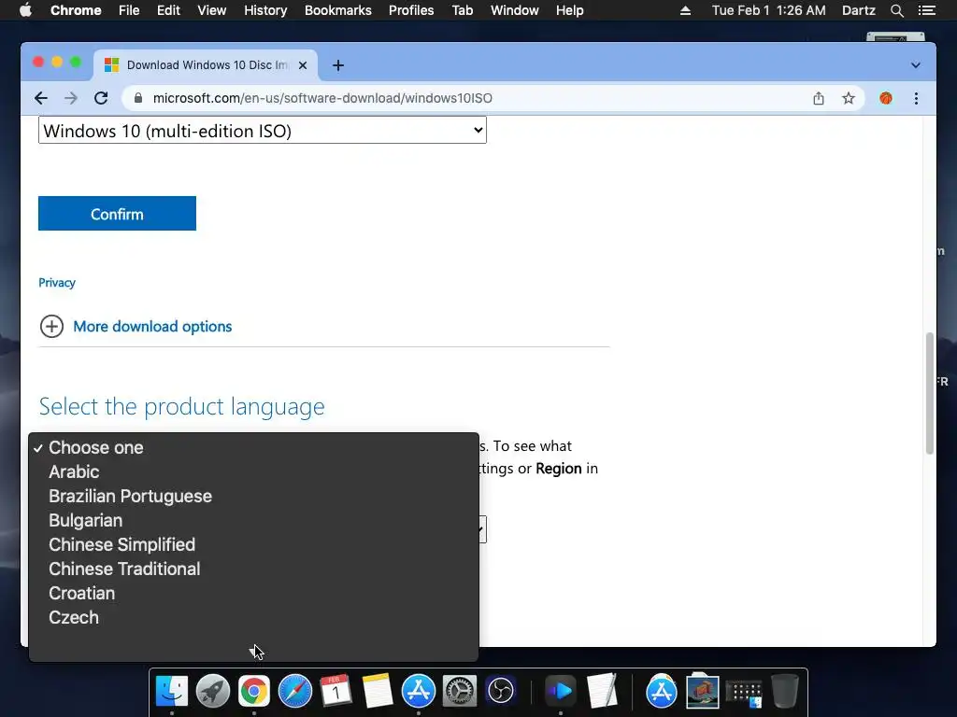
Task: Choose Bulgarian in the language list
Action: coord(254,521)
